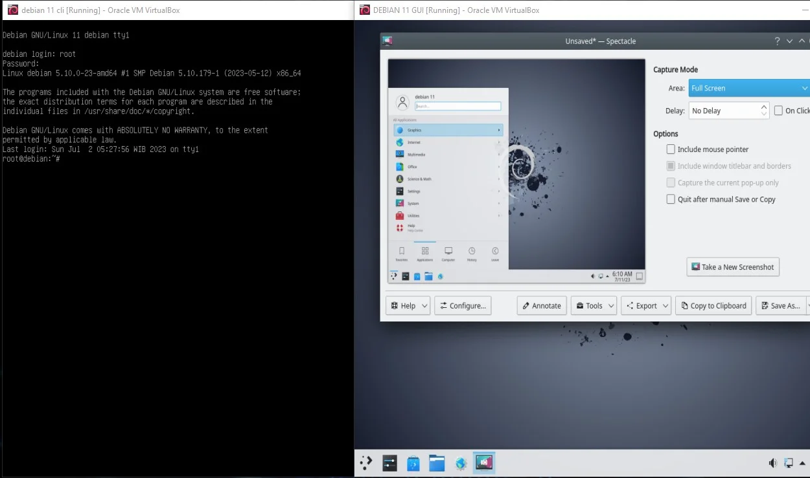Image resolution: width=810 pixels, height=478 pixels.
Task: Click the VirtualBox icon of the DEBIAN 11 GUI window
Action: pos(364,10)
